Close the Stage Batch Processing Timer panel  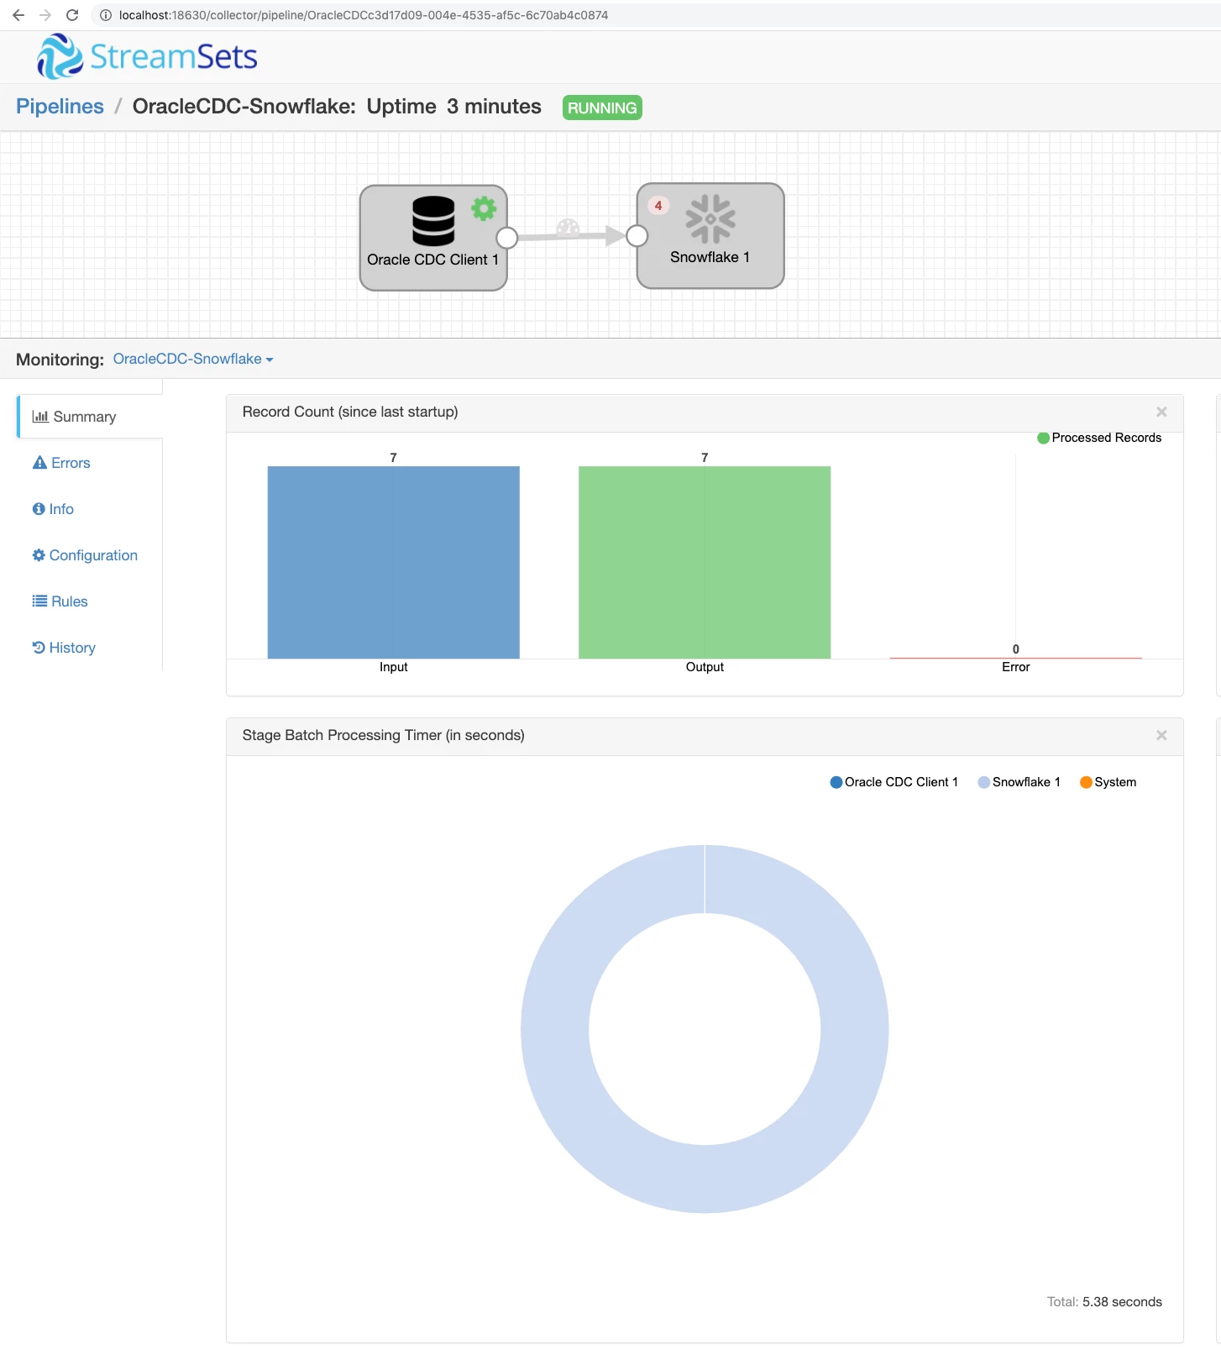(x=1161, y=735)
